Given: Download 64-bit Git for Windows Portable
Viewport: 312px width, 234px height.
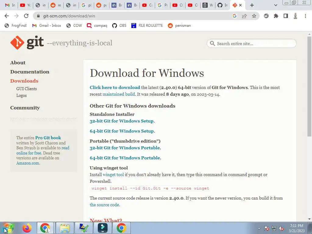Looking at the screenshot, I should click(x=125, y=158).
